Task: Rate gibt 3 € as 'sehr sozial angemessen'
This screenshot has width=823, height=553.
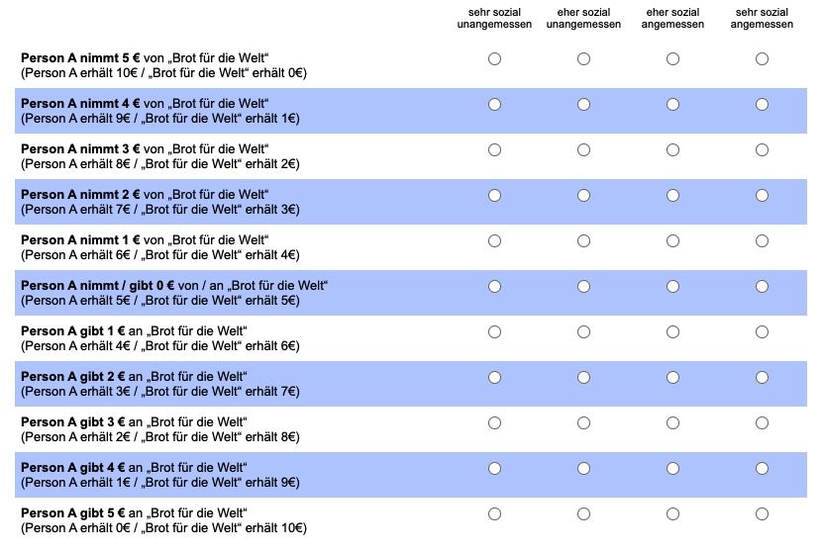Action: (763, 423)
